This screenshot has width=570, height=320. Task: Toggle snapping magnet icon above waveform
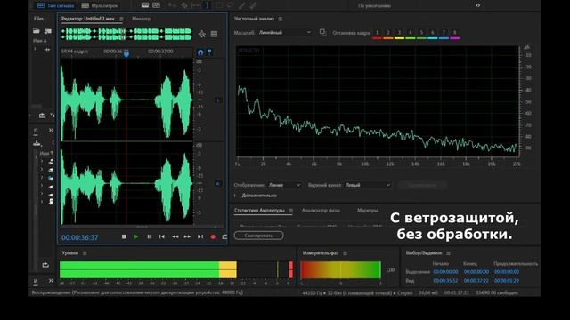200,52
